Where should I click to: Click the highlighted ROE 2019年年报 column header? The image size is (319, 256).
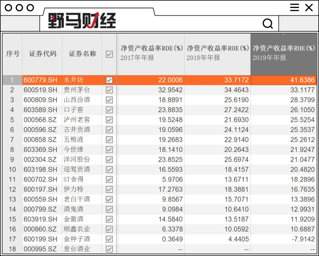(x=284, y=54)
